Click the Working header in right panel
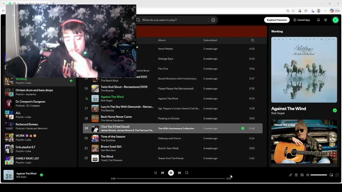Viewport: 342px width, 192px height. pos(277,31)
